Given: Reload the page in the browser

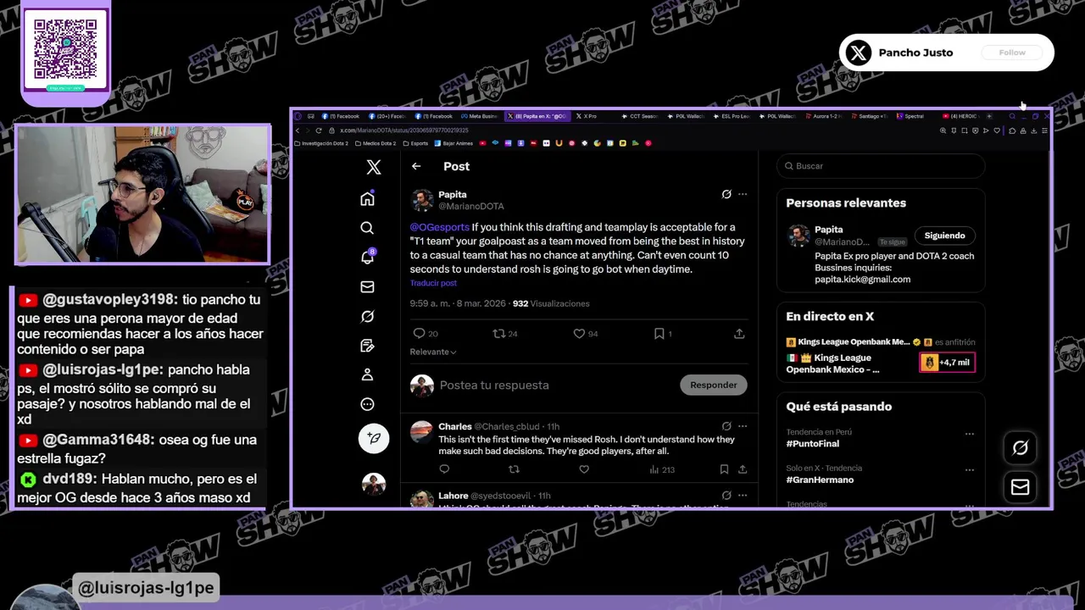Looking at the screenshot, I should point(319,130).
